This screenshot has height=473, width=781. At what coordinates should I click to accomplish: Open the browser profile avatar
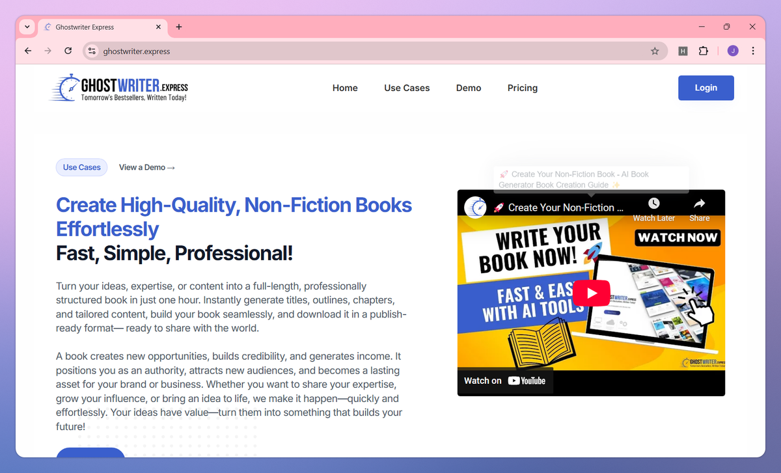tap(732, 51)
